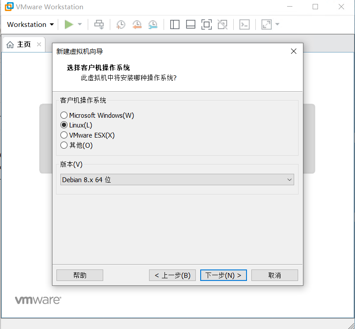Click the Unity mode toolbar icon

pyautogui.click(x=223, y=24)
